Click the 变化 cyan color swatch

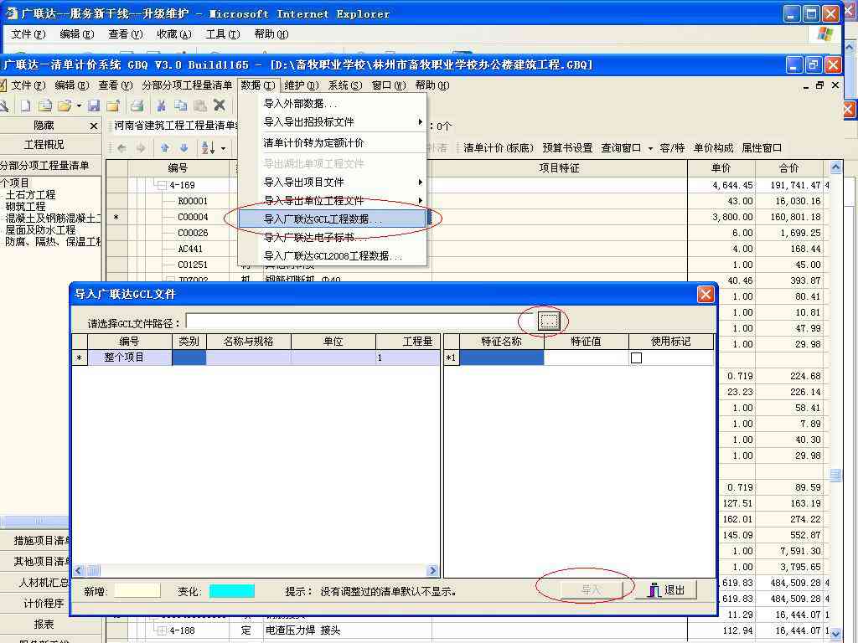coord(232,590)
